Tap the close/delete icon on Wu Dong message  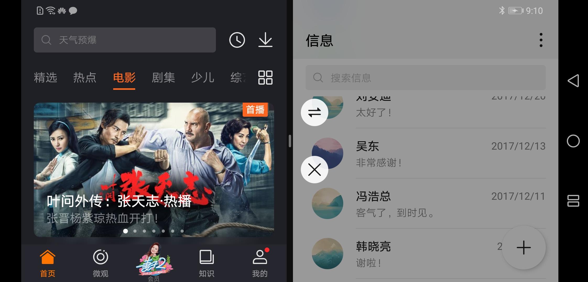coord(314,169)
